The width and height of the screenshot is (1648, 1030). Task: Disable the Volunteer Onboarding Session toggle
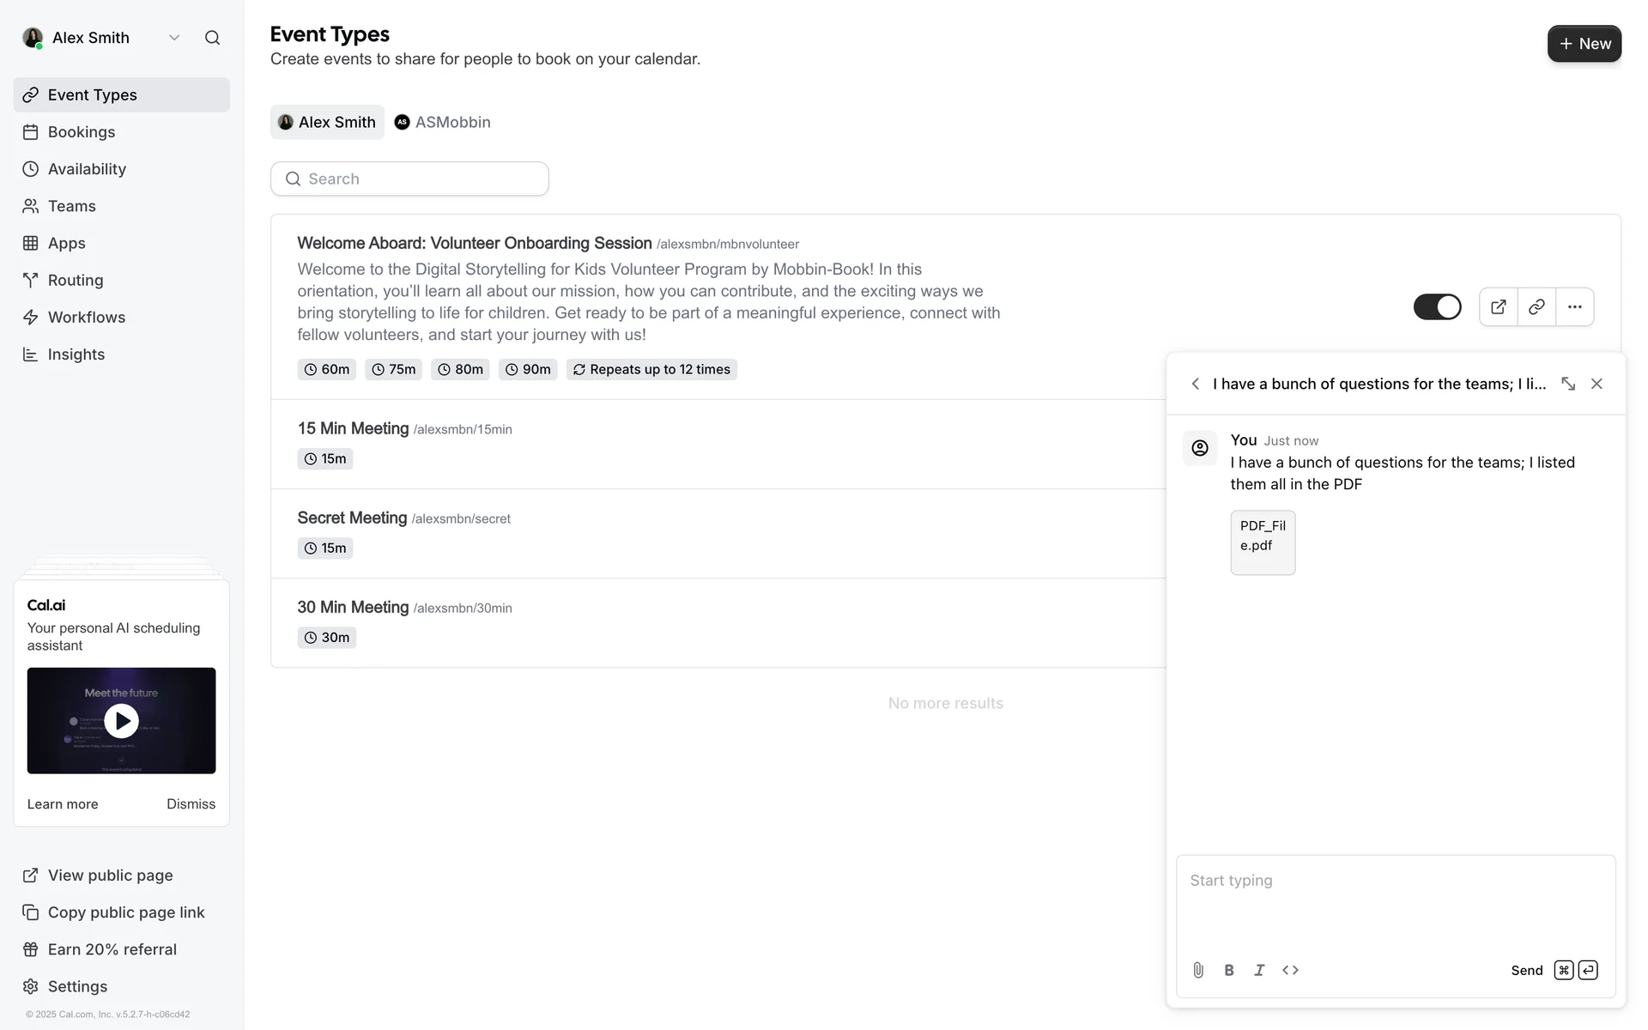pyautogui.click(x=1437, y=306)
